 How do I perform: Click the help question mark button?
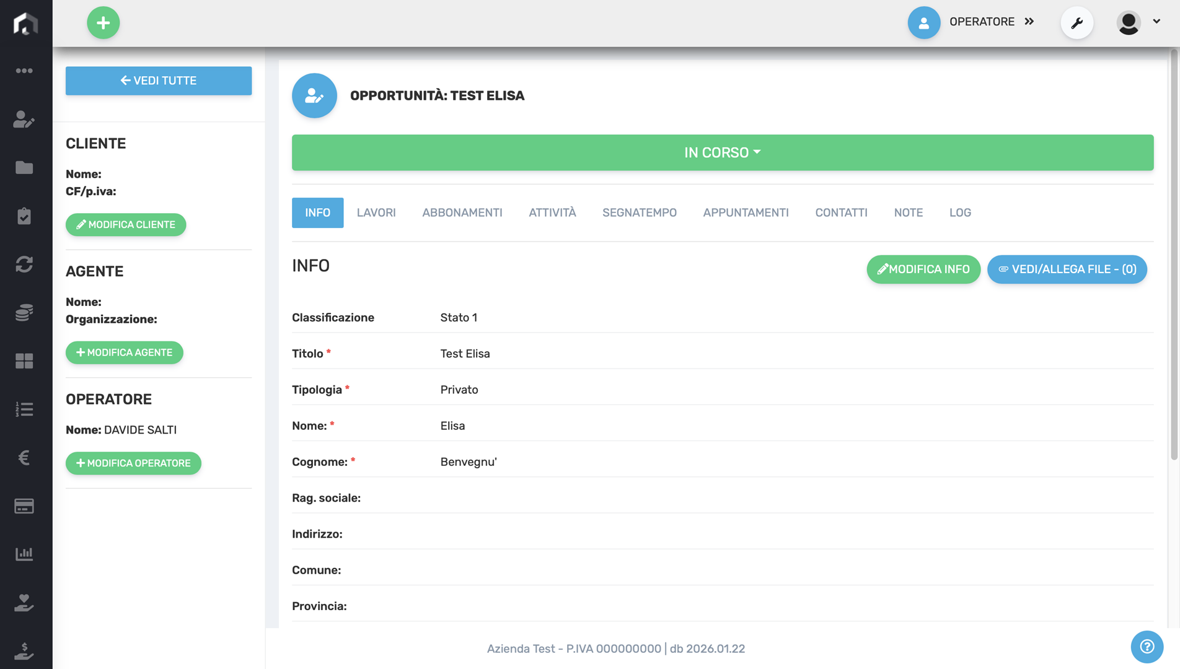[1147, 647]
